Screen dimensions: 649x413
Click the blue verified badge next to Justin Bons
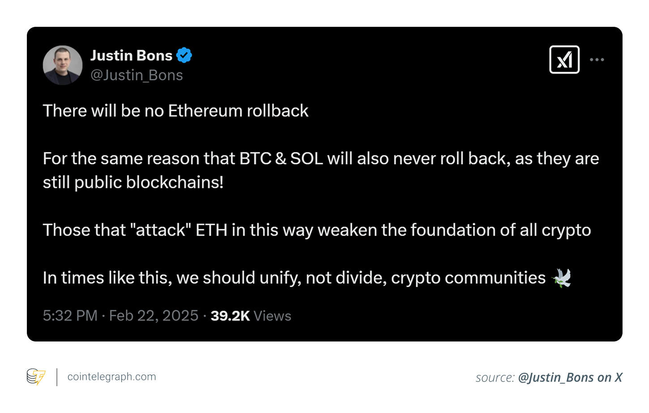(184, 55)
